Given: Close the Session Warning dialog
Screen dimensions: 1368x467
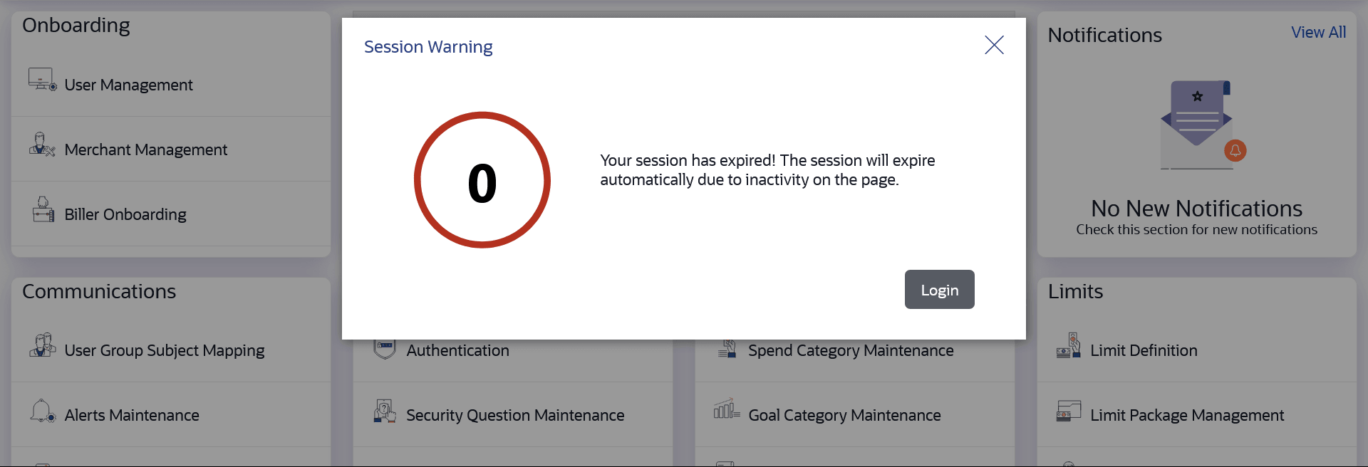Looking at the screenshot, I should (x=994, y=45).
